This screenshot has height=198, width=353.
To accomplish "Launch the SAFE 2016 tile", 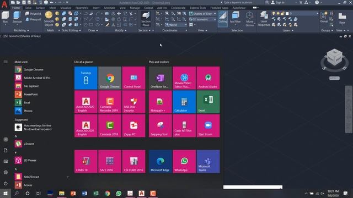I will (110, 161).
